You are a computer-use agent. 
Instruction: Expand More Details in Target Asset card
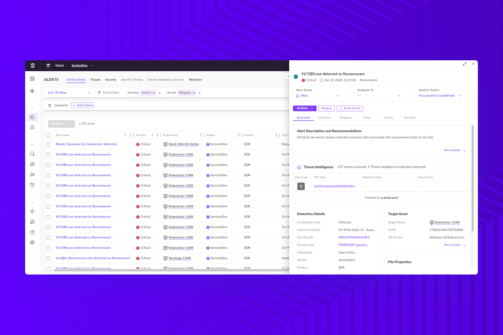(x=455, y=245)
